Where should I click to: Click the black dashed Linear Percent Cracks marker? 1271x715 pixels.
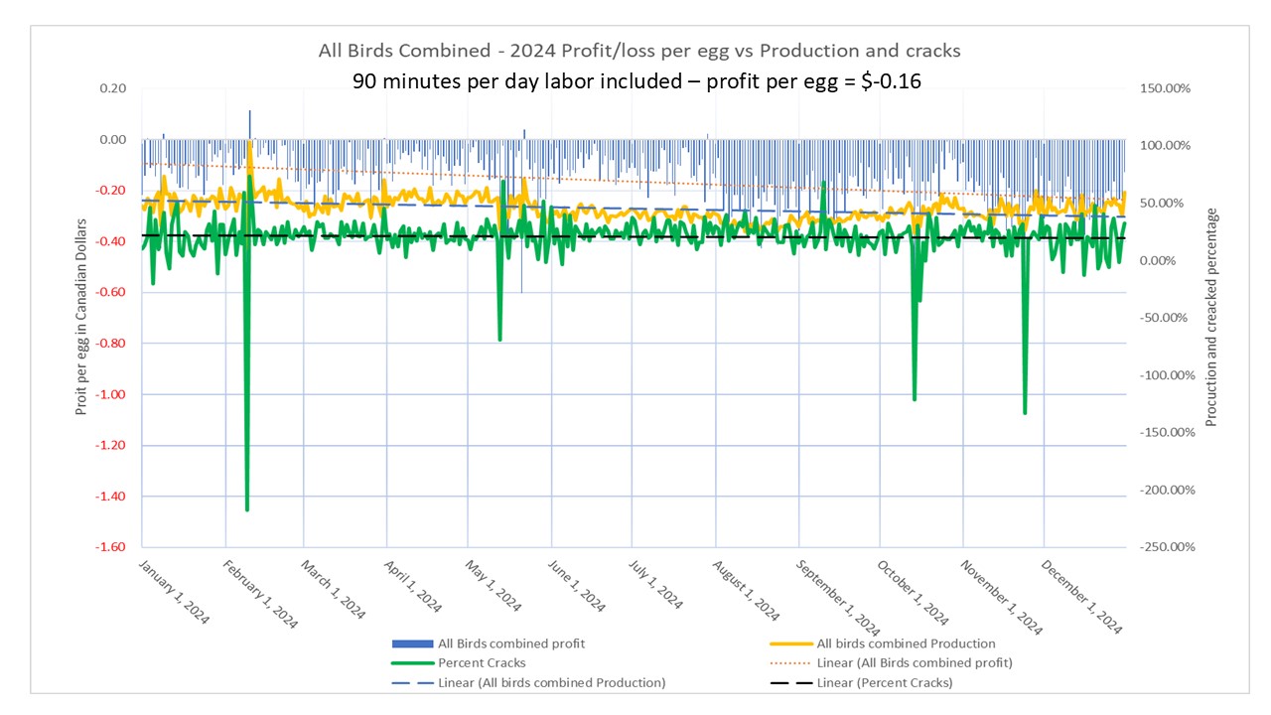coord(789,682)
